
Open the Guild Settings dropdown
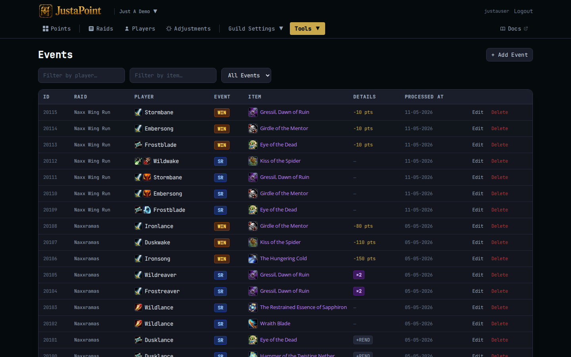point(256,29)
